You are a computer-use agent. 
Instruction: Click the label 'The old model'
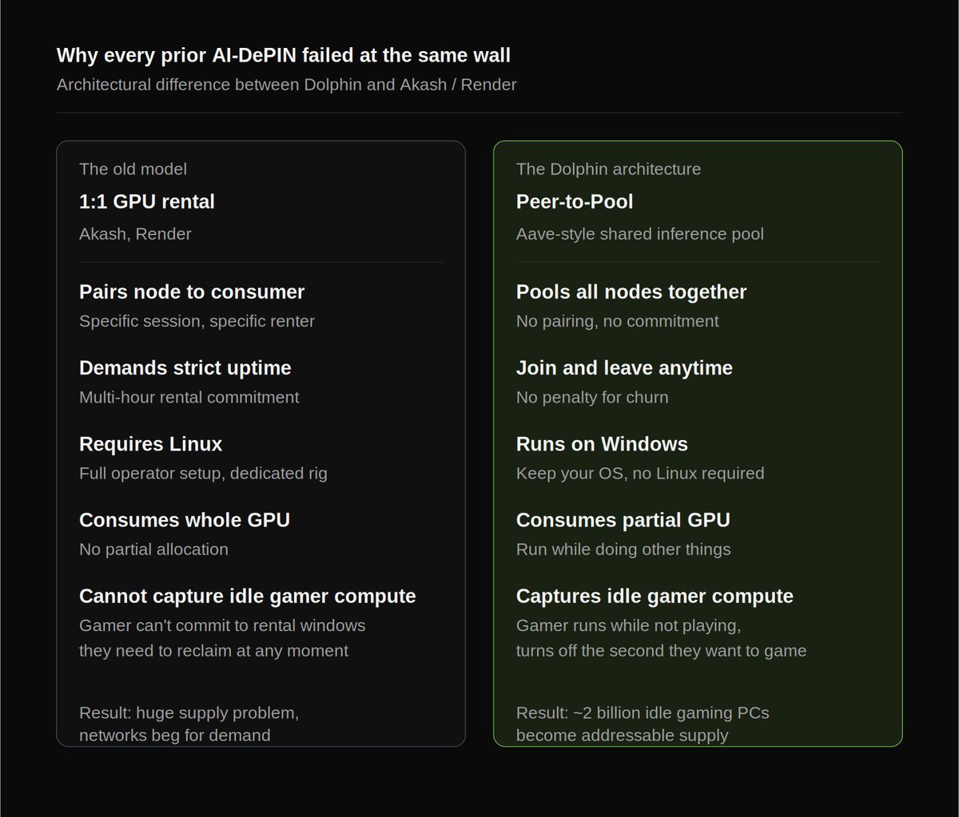(133, 169)
